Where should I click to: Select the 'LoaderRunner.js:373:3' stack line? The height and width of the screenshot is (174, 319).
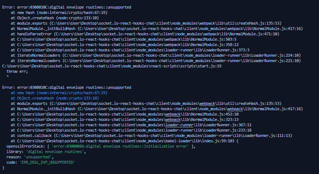pyautogui.click(x=130, y=50)
